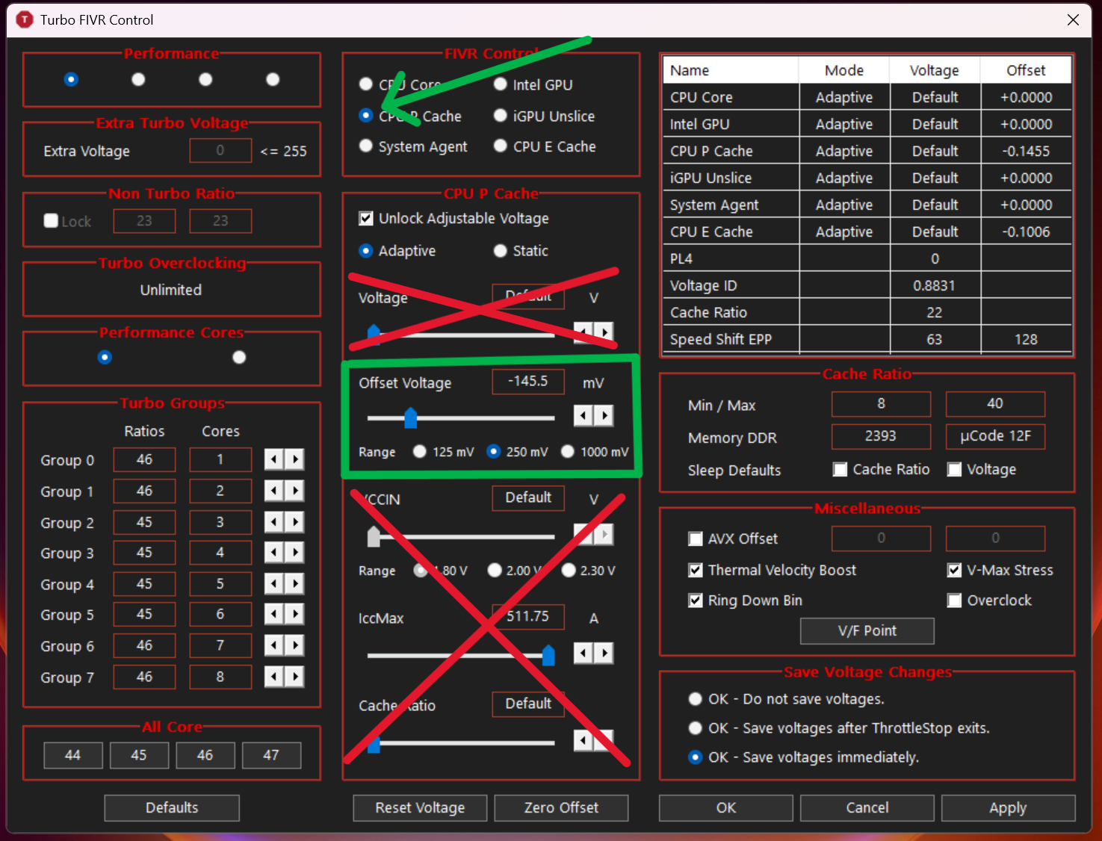Click Group 0 left arrow stepper
This screenshot has height=841, width=1102.
click(x=274, y=459)
